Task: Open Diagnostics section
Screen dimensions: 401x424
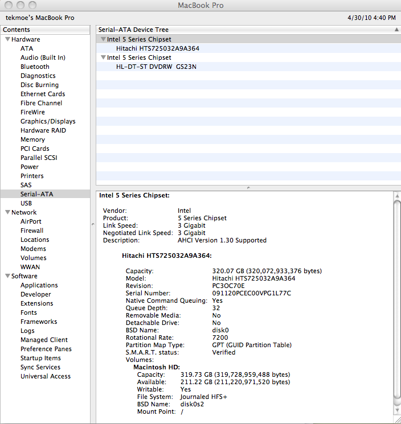Action: point(38,76)
